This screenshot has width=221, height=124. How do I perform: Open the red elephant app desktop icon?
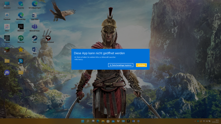pyautogui.click(x=48, y=38)
